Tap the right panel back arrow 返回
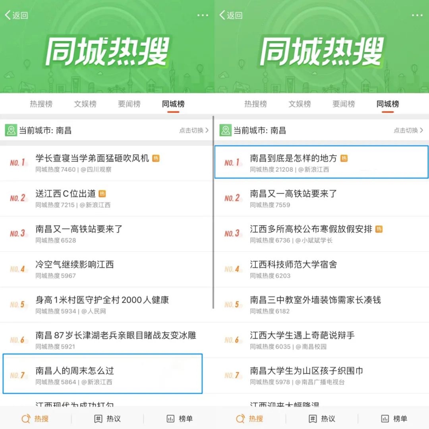 click(231, 15)
